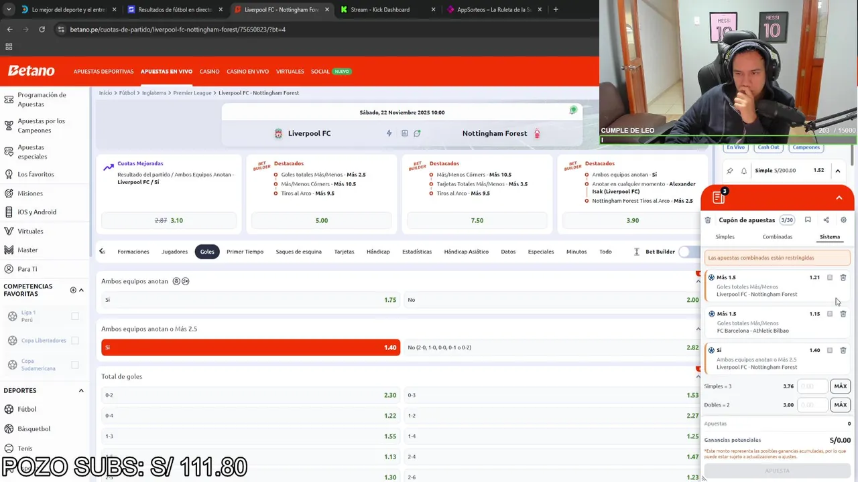The width and height of the screenshot is (858, 482).
Task: Open the Cash Out filter button
Action: 768,147
